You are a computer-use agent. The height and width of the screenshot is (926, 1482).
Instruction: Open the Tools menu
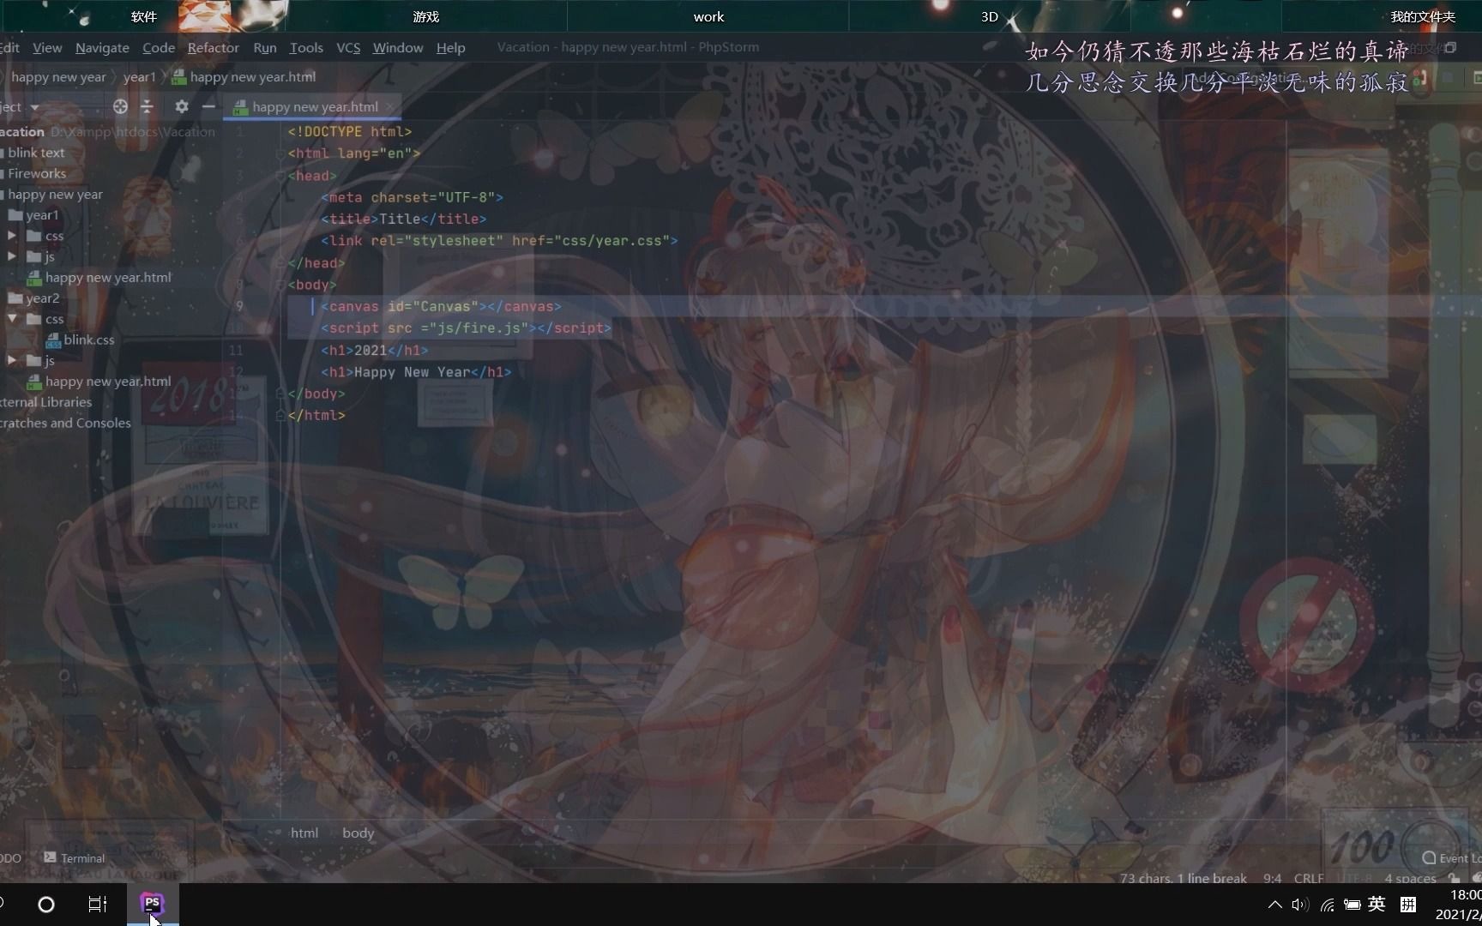pyautogui.click(x=306, y=48)
